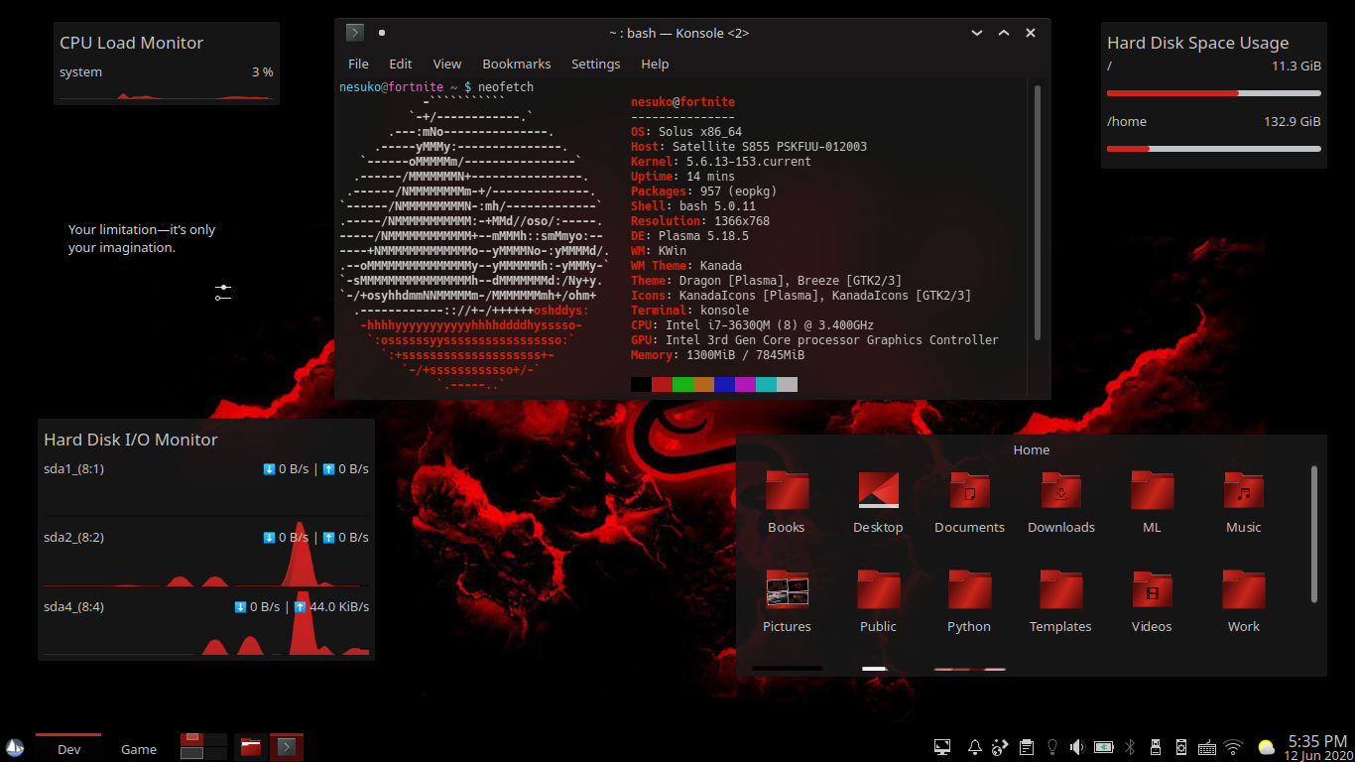Open the Edit menu in Konsole
This screenshot has width=1355, height=762.
point(400,63)
